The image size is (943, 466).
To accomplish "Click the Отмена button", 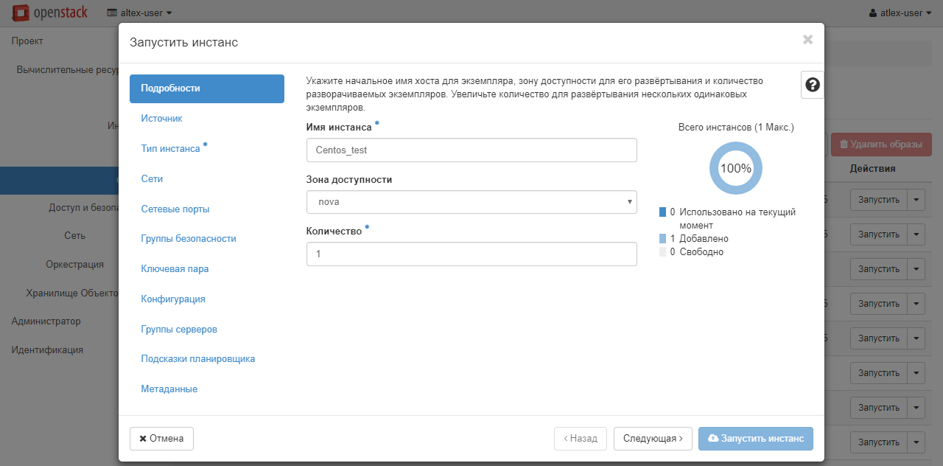I will point(161,439).
